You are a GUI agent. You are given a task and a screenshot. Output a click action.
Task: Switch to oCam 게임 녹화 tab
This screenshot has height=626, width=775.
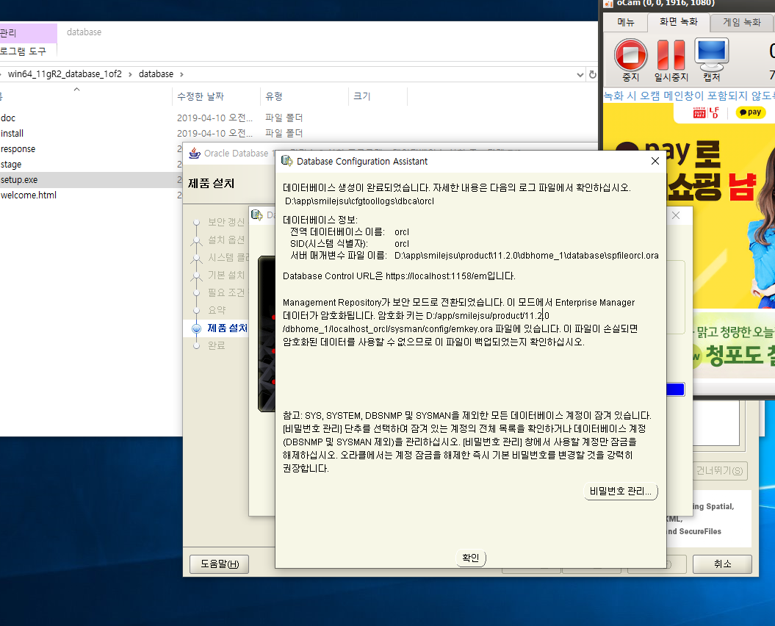click(741, 22)
